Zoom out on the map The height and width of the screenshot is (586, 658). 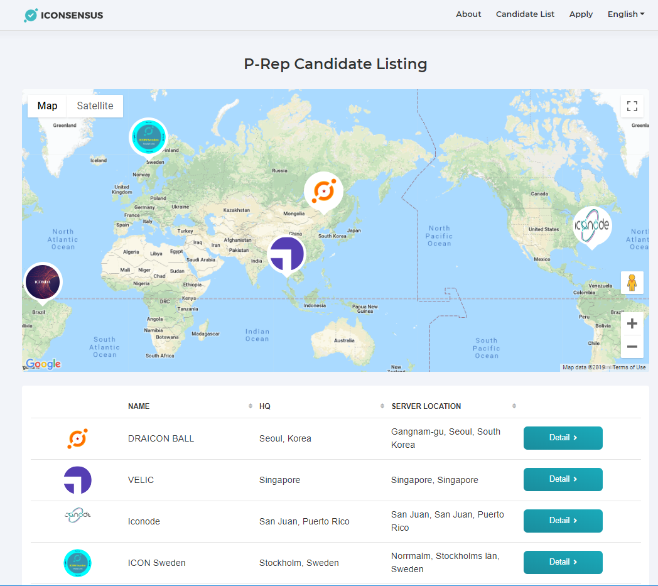(x=632, y=346)
